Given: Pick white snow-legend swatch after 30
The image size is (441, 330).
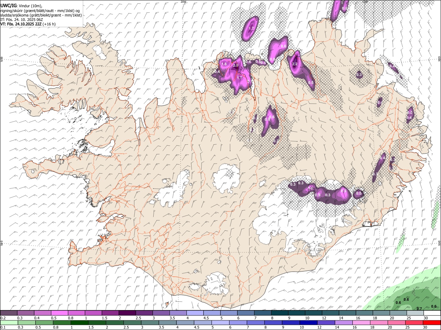Looking at the screenshot, I should pyautogui.click(x=432, y=313).
